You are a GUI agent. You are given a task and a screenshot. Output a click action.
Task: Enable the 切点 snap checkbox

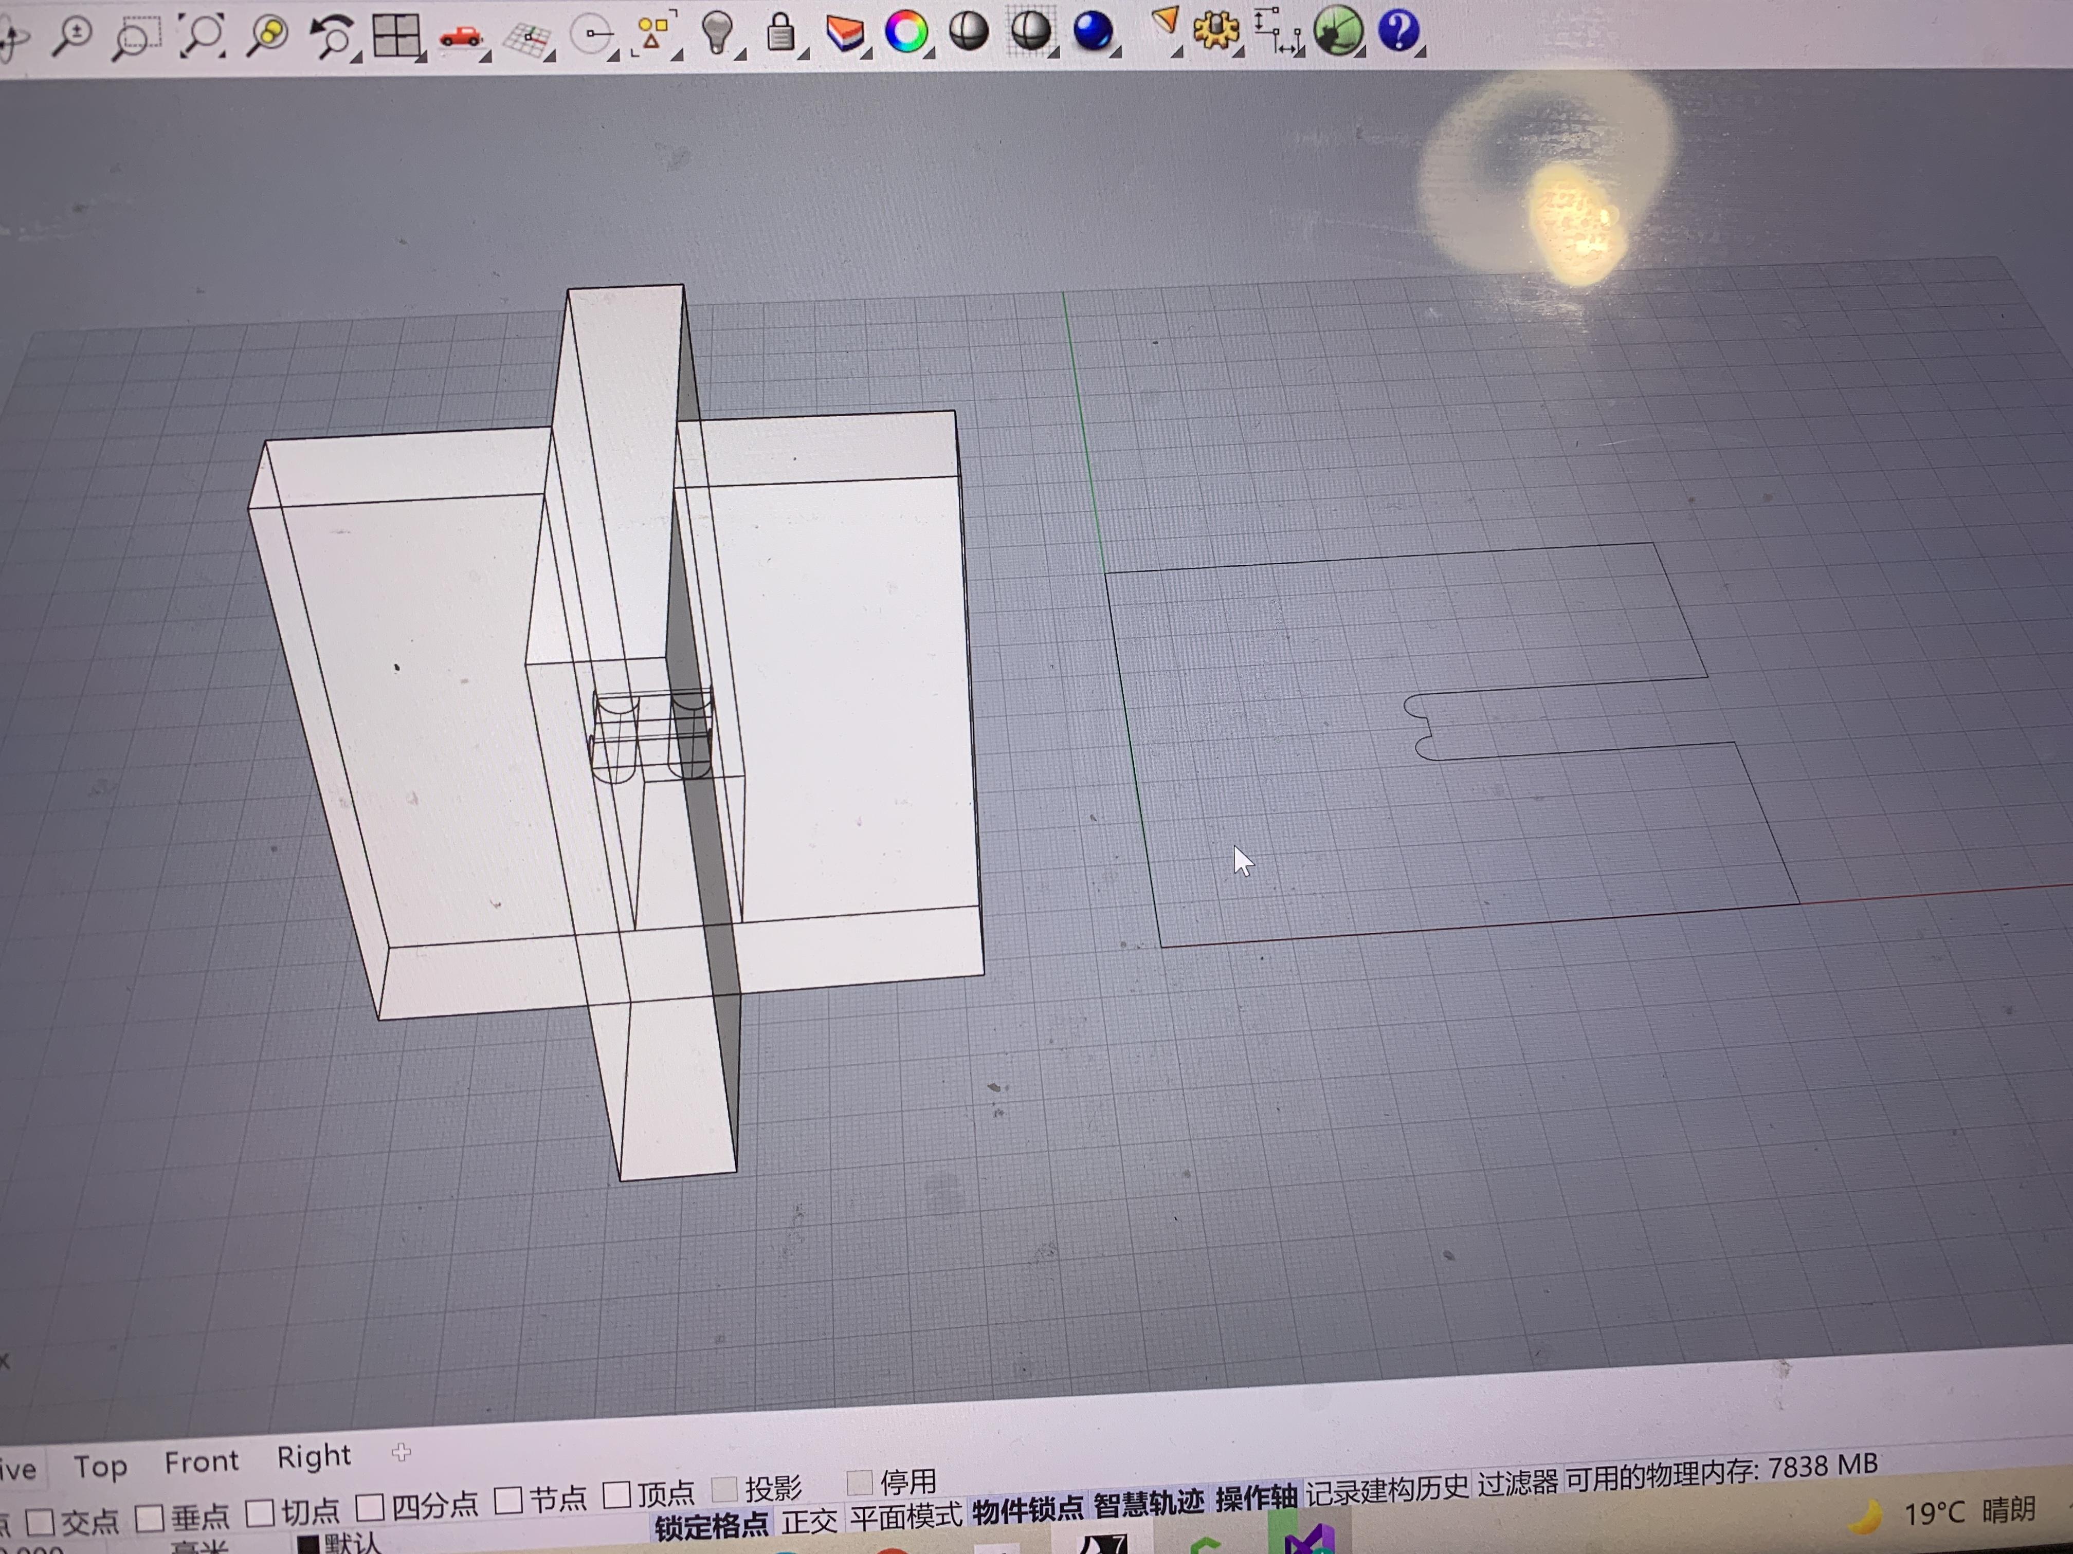point(260,1513)
